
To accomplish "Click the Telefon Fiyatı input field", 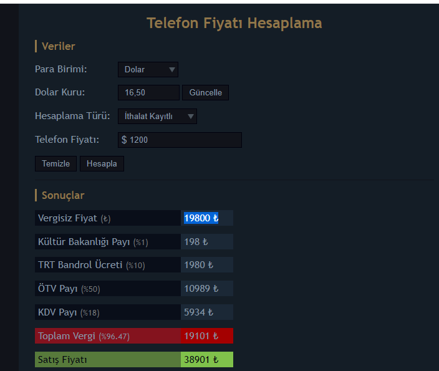I will click(180, 140).
